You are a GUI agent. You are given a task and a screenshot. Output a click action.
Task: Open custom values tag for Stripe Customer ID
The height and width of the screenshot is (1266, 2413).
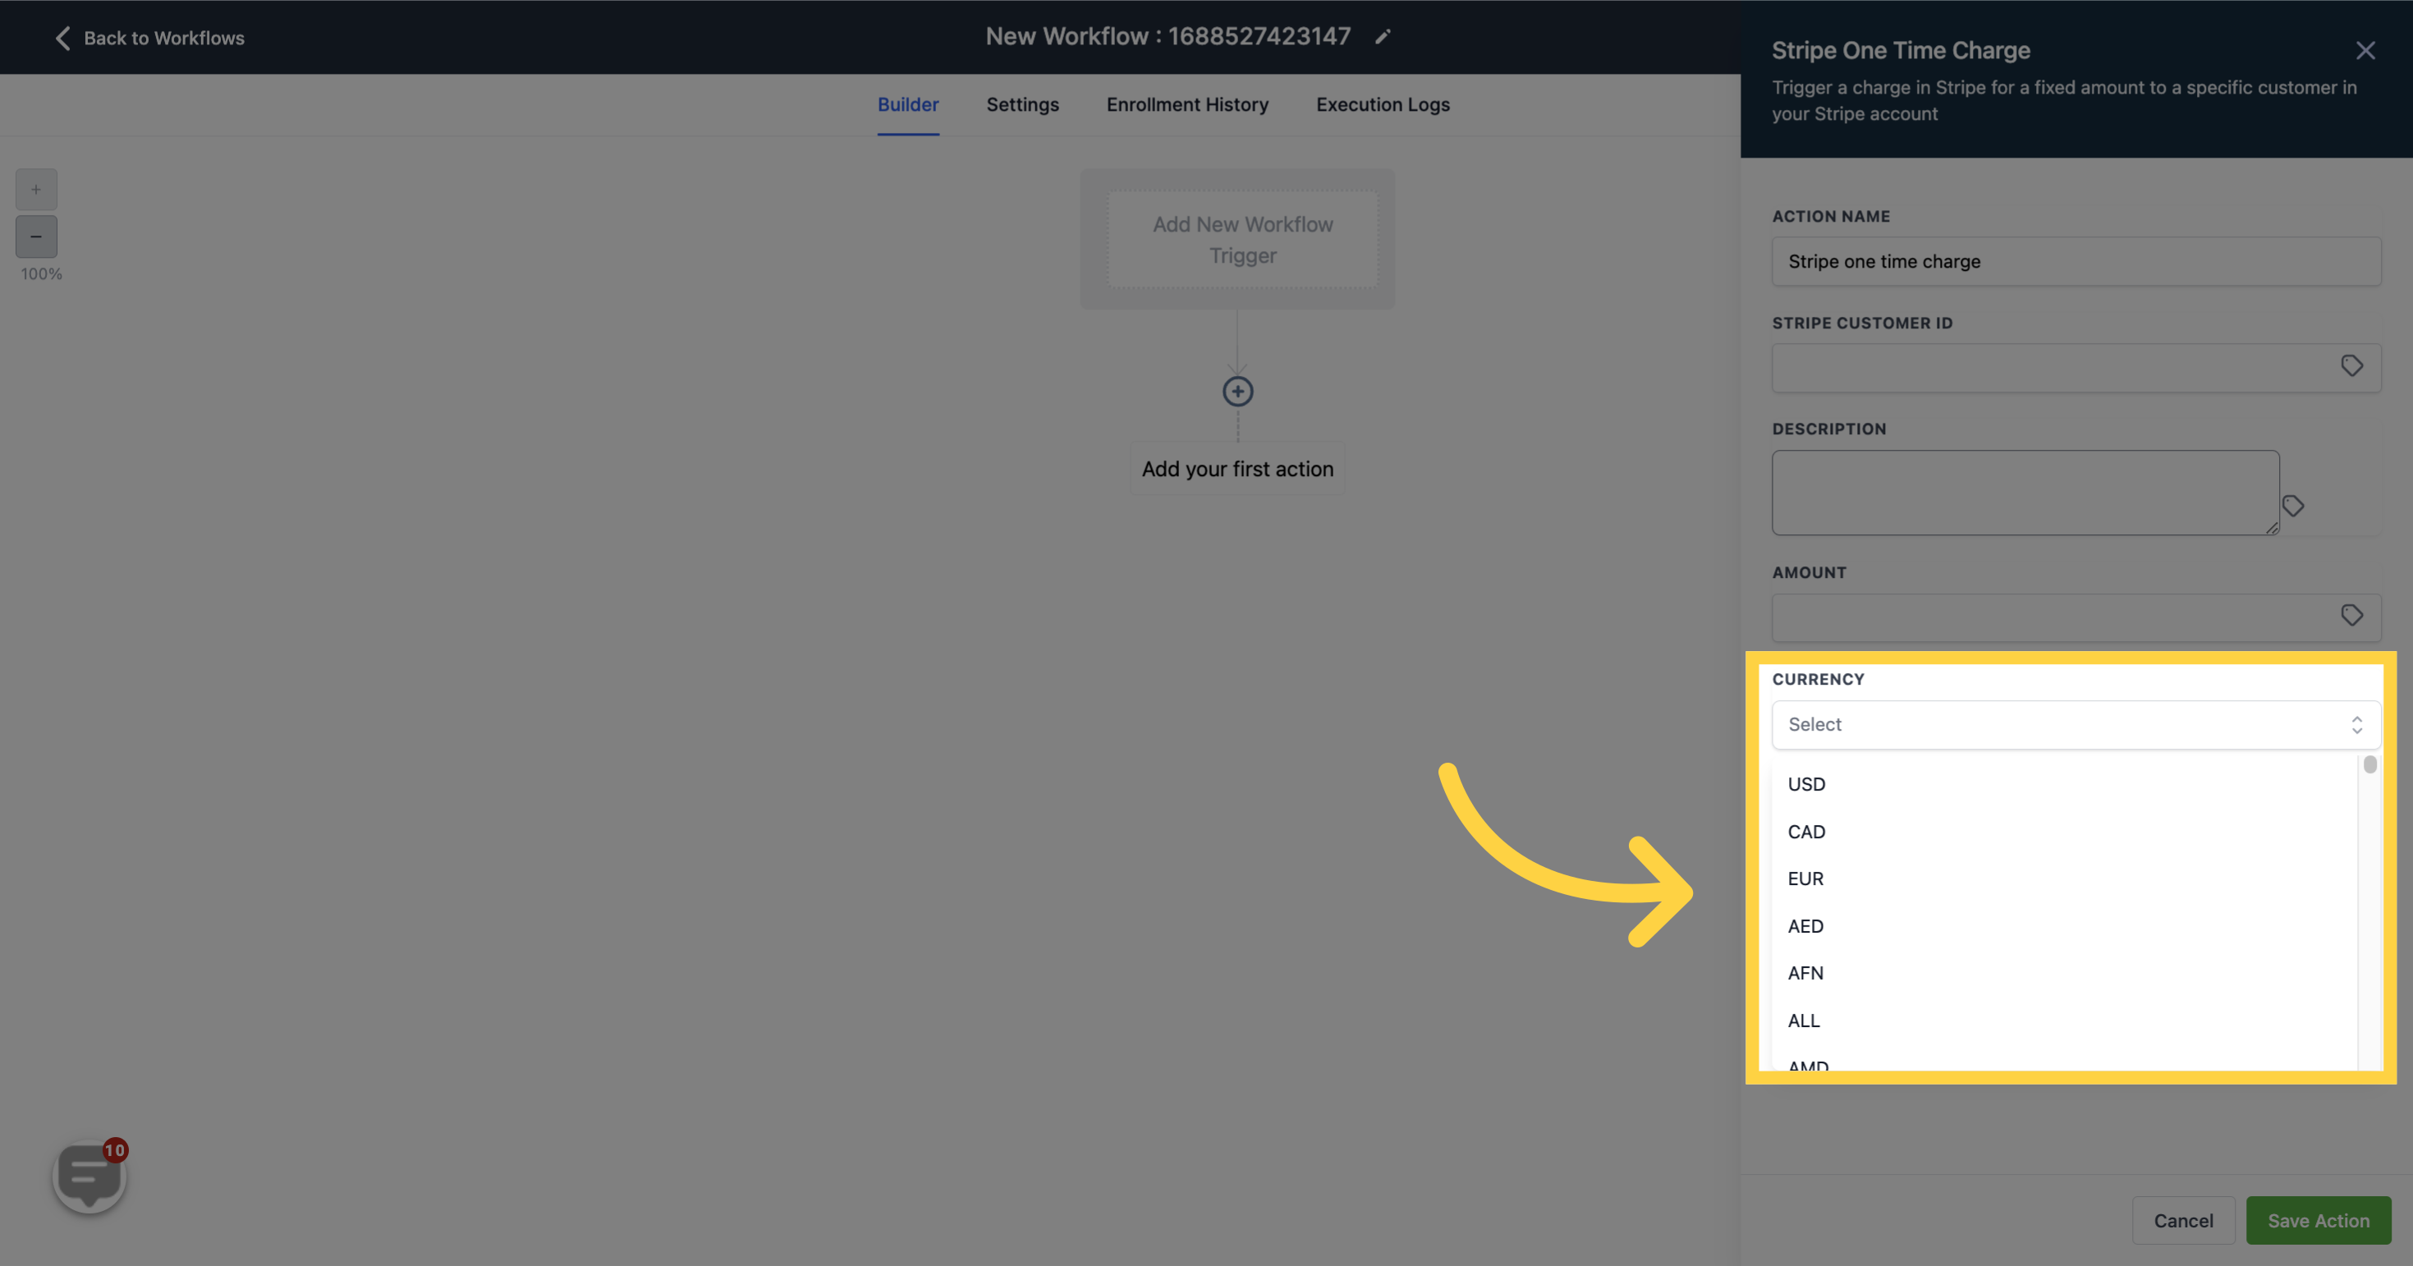pos(2351,366)
